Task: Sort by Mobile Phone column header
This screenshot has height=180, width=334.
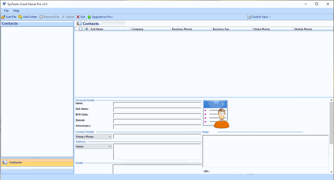Action: click(x=313, y=29)
